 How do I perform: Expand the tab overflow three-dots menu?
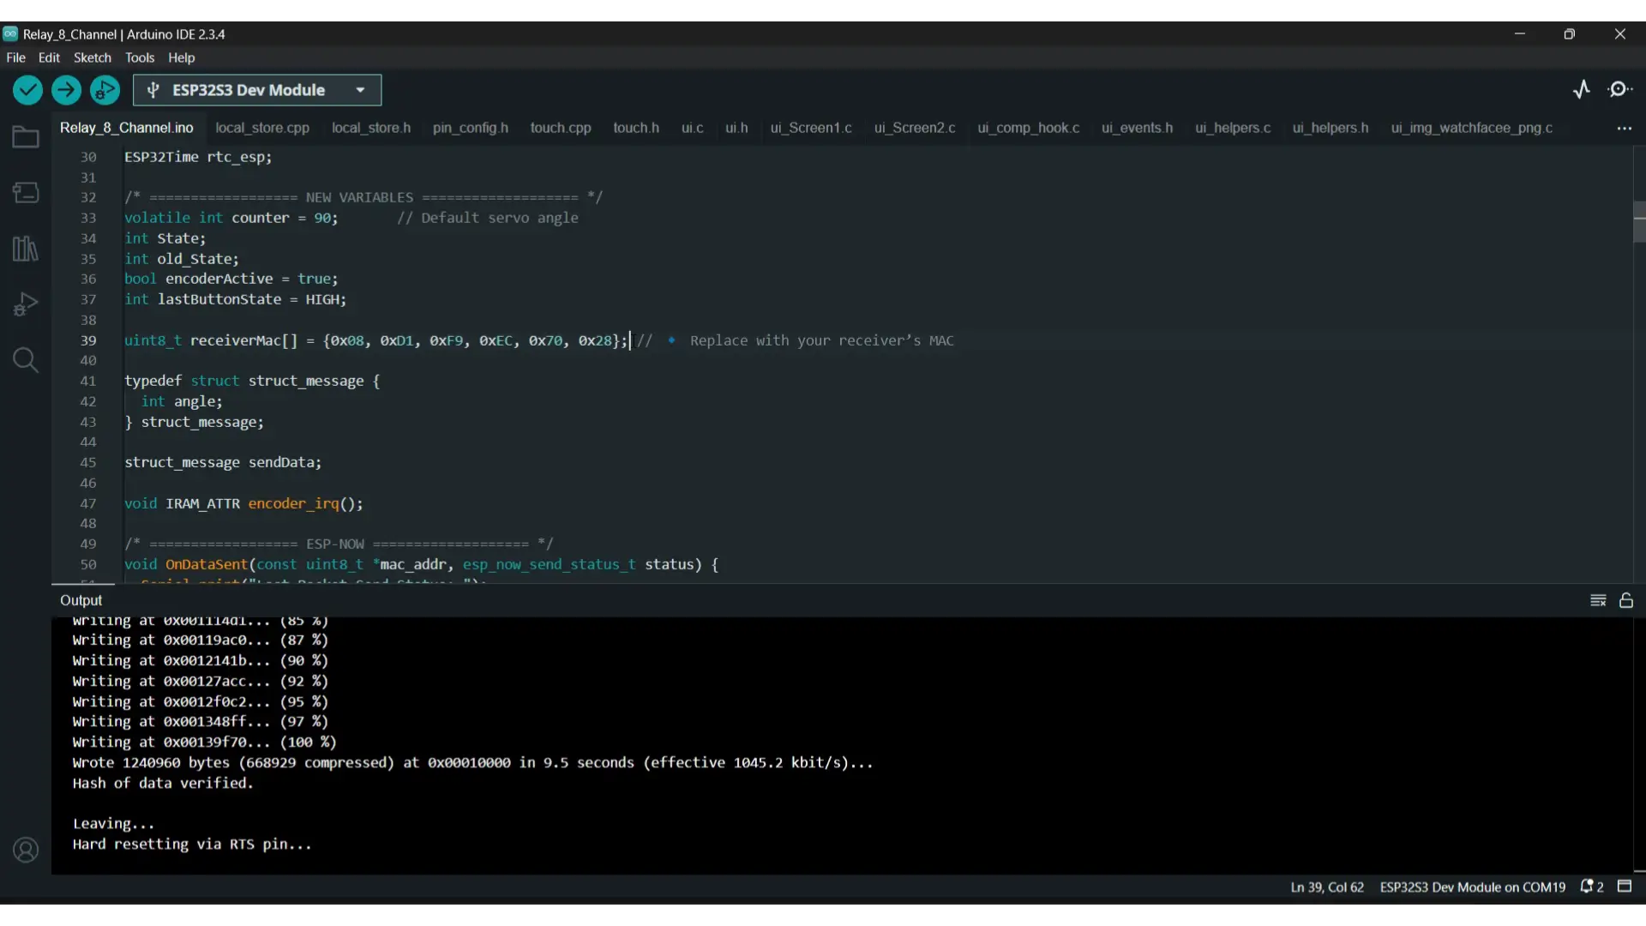(x=1625, y=128)
